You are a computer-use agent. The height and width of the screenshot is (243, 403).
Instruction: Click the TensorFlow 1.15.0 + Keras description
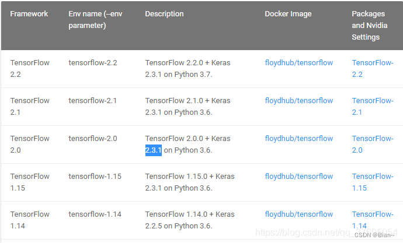click(x=190, y=182)
